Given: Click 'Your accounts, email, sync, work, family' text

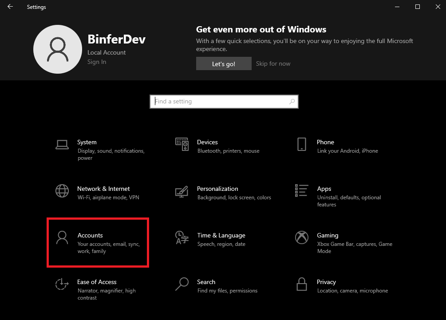Looking at the screenshot, I should click(109, 248).
